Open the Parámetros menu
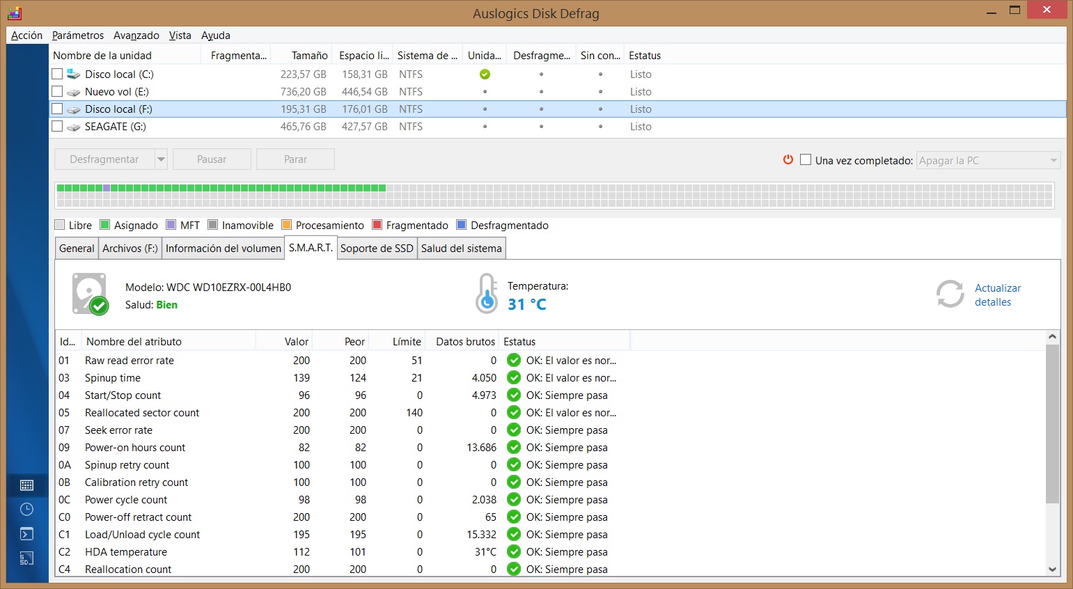 point(78,36)
